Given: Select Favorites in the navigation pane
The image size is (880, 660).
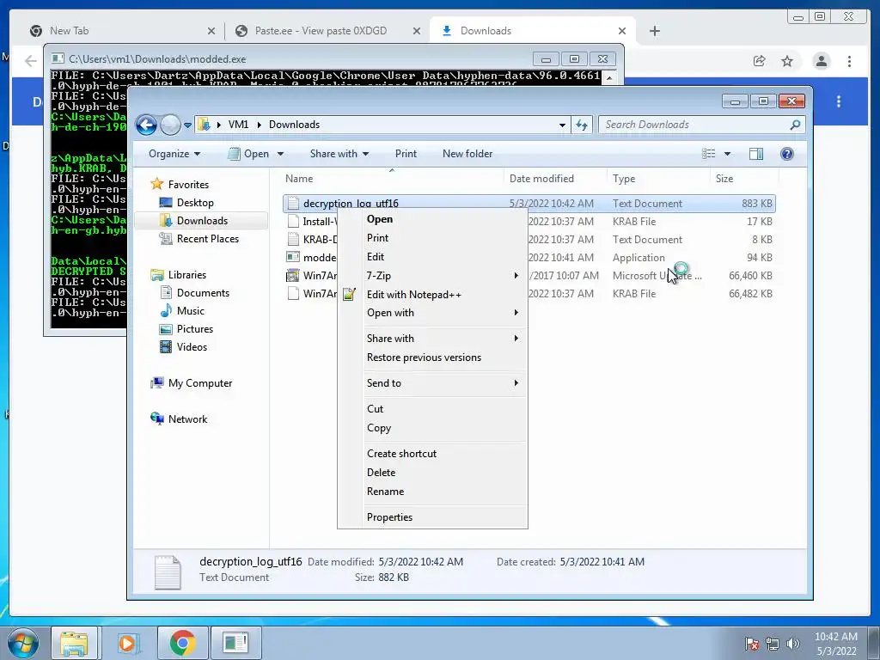Looking at the screenshot, I should [x=188, y=185].
